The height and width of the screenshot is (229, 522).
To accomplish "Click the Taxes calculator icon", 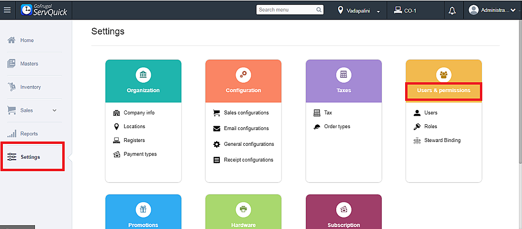I will [343, 75].
